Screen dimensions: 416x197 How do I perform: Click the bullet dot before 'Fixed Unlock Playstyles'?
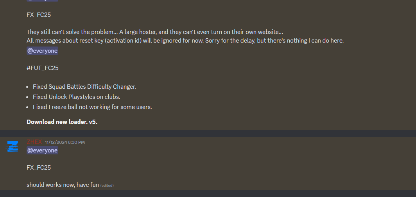coord(29,97)
